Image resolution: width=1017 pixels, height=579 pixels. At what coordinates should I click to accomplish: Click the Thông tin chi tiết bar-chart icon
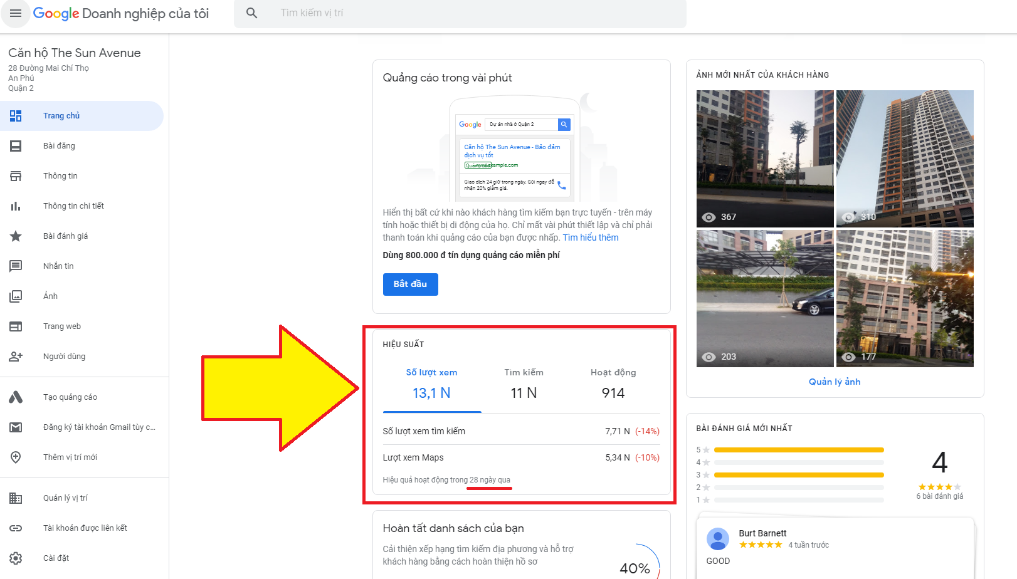pyautogui.click(x=16, y=206)
